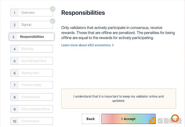Open step 6 Signing Keys
This screenshot has height=127, width=185.
[32, 73]
